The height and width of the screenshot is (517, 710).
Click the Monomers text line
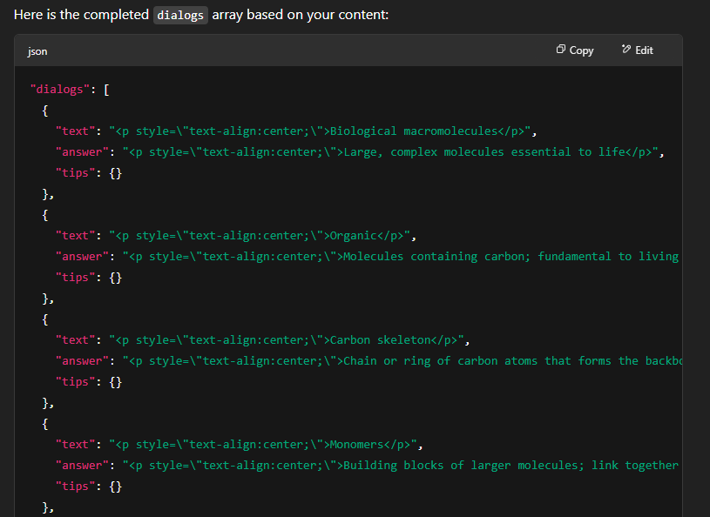coord(239,445)
